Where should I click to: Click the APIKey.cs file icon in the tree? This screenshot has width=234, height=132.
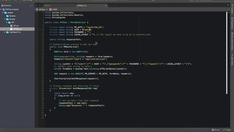[x=11, y=29]
